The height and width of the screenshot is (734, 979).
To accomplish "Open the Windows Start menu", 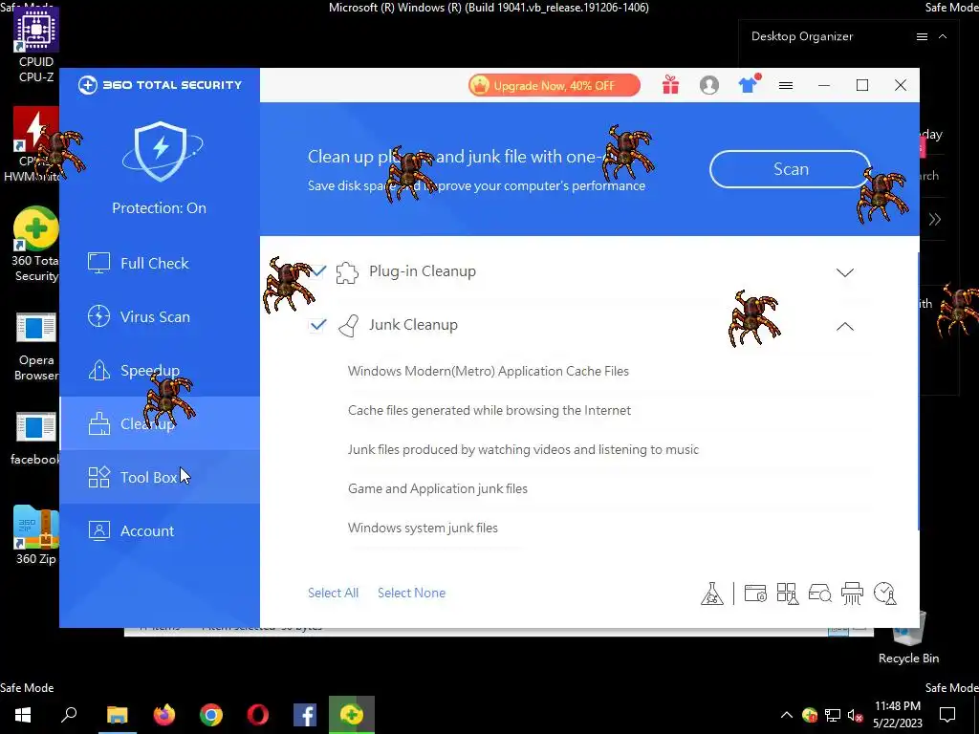I will click(x=23, y=715).
